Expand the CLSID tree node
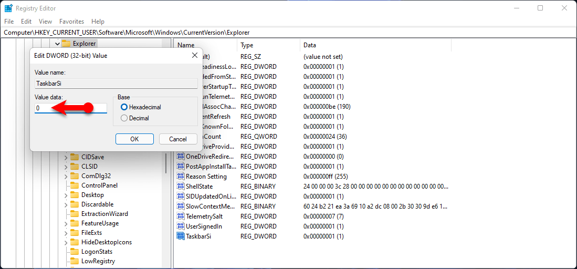Image resolution: width=577 pixels, height=269 pixels. click(x=66, y=167)
